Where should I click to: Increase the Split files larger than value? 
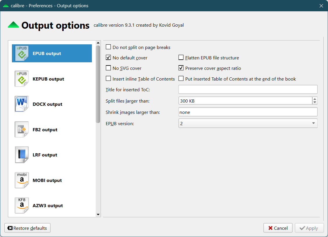click(315, 99)
